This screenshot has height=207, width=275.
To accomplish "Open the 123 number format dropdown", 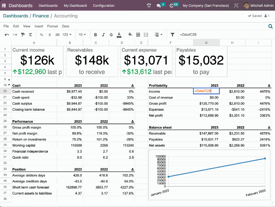I will click(x=67, y=35).
